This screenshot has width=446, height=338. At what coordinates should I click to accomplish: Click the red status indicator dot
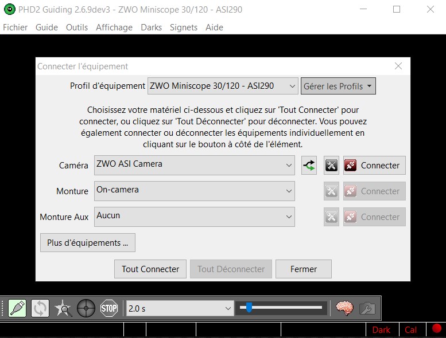click(437, 329)
